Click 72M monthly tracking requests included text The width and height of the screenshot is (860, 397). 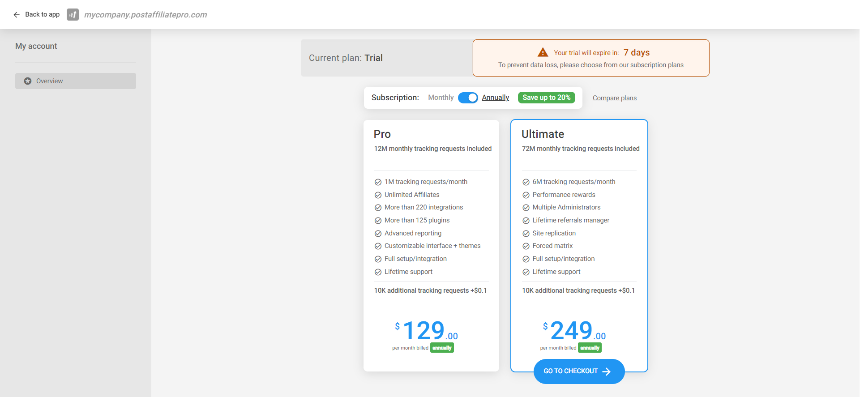(581, 149)
